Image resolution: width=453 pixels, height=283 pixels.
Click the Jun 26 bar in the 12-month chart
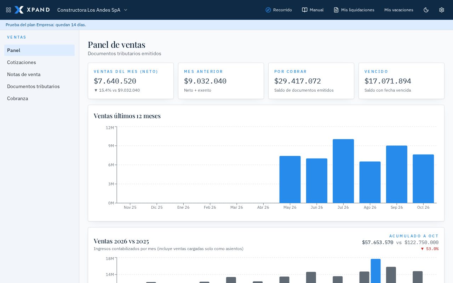[317, 181]
